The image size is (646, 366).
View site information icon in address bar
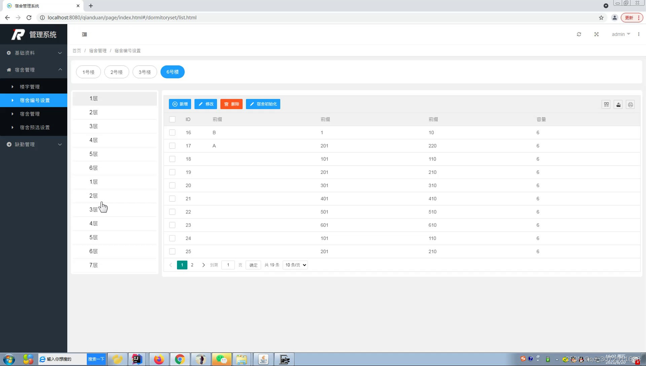(x=42, y=17)
